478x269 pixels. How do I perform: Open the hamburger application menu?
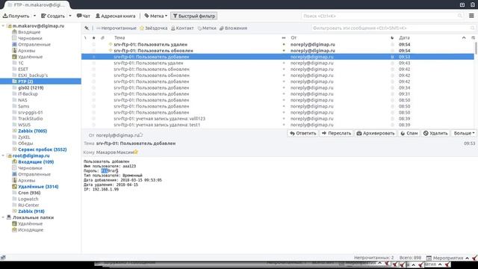(471, 16)
